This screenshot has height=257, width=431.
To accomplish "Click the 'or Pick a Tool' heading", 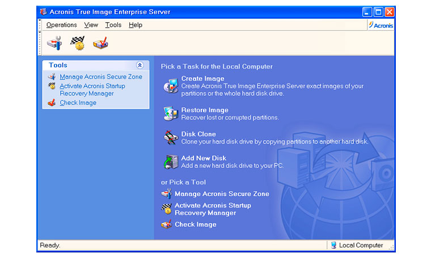I will click(183, 182).
